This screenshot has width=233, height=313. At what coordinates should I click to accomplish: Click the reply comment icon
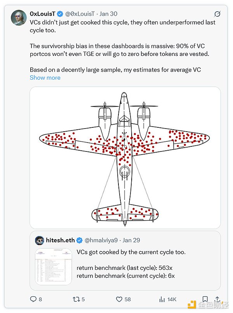coord(33,299)
